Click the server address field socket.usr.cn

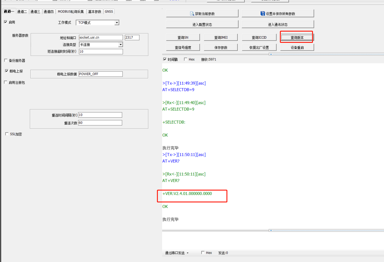tap(101, 38)
